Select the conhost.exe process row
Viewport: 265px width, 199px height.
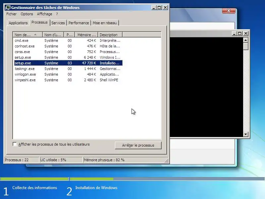pos(68,46)
